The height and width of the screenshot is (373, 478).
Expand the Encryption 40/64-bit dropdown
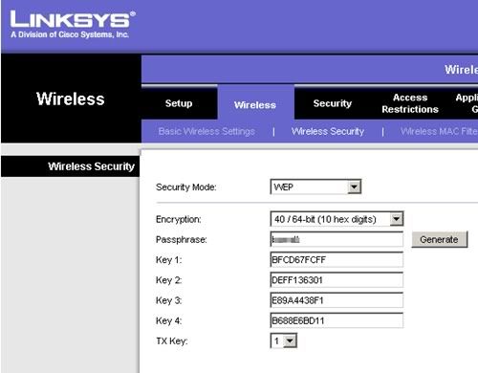pos(337,219)
